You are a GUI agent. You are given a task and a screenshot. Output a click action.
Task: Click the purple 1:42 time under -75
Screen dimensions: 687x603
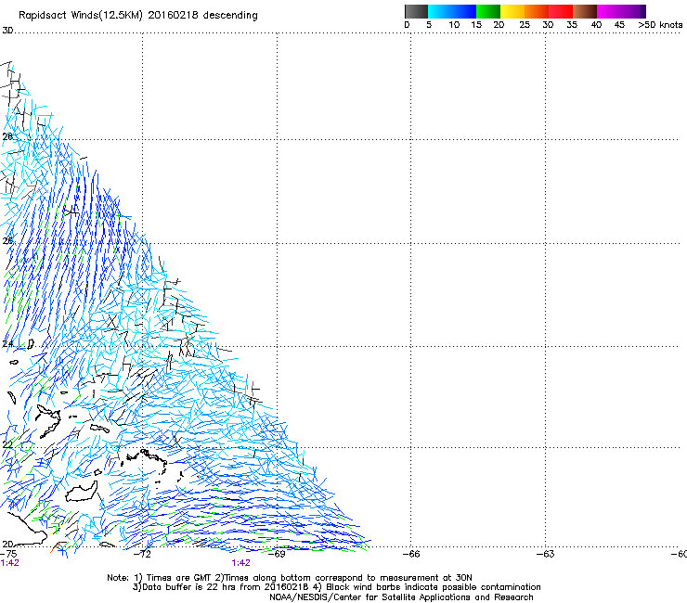click(x=9, y=563)
